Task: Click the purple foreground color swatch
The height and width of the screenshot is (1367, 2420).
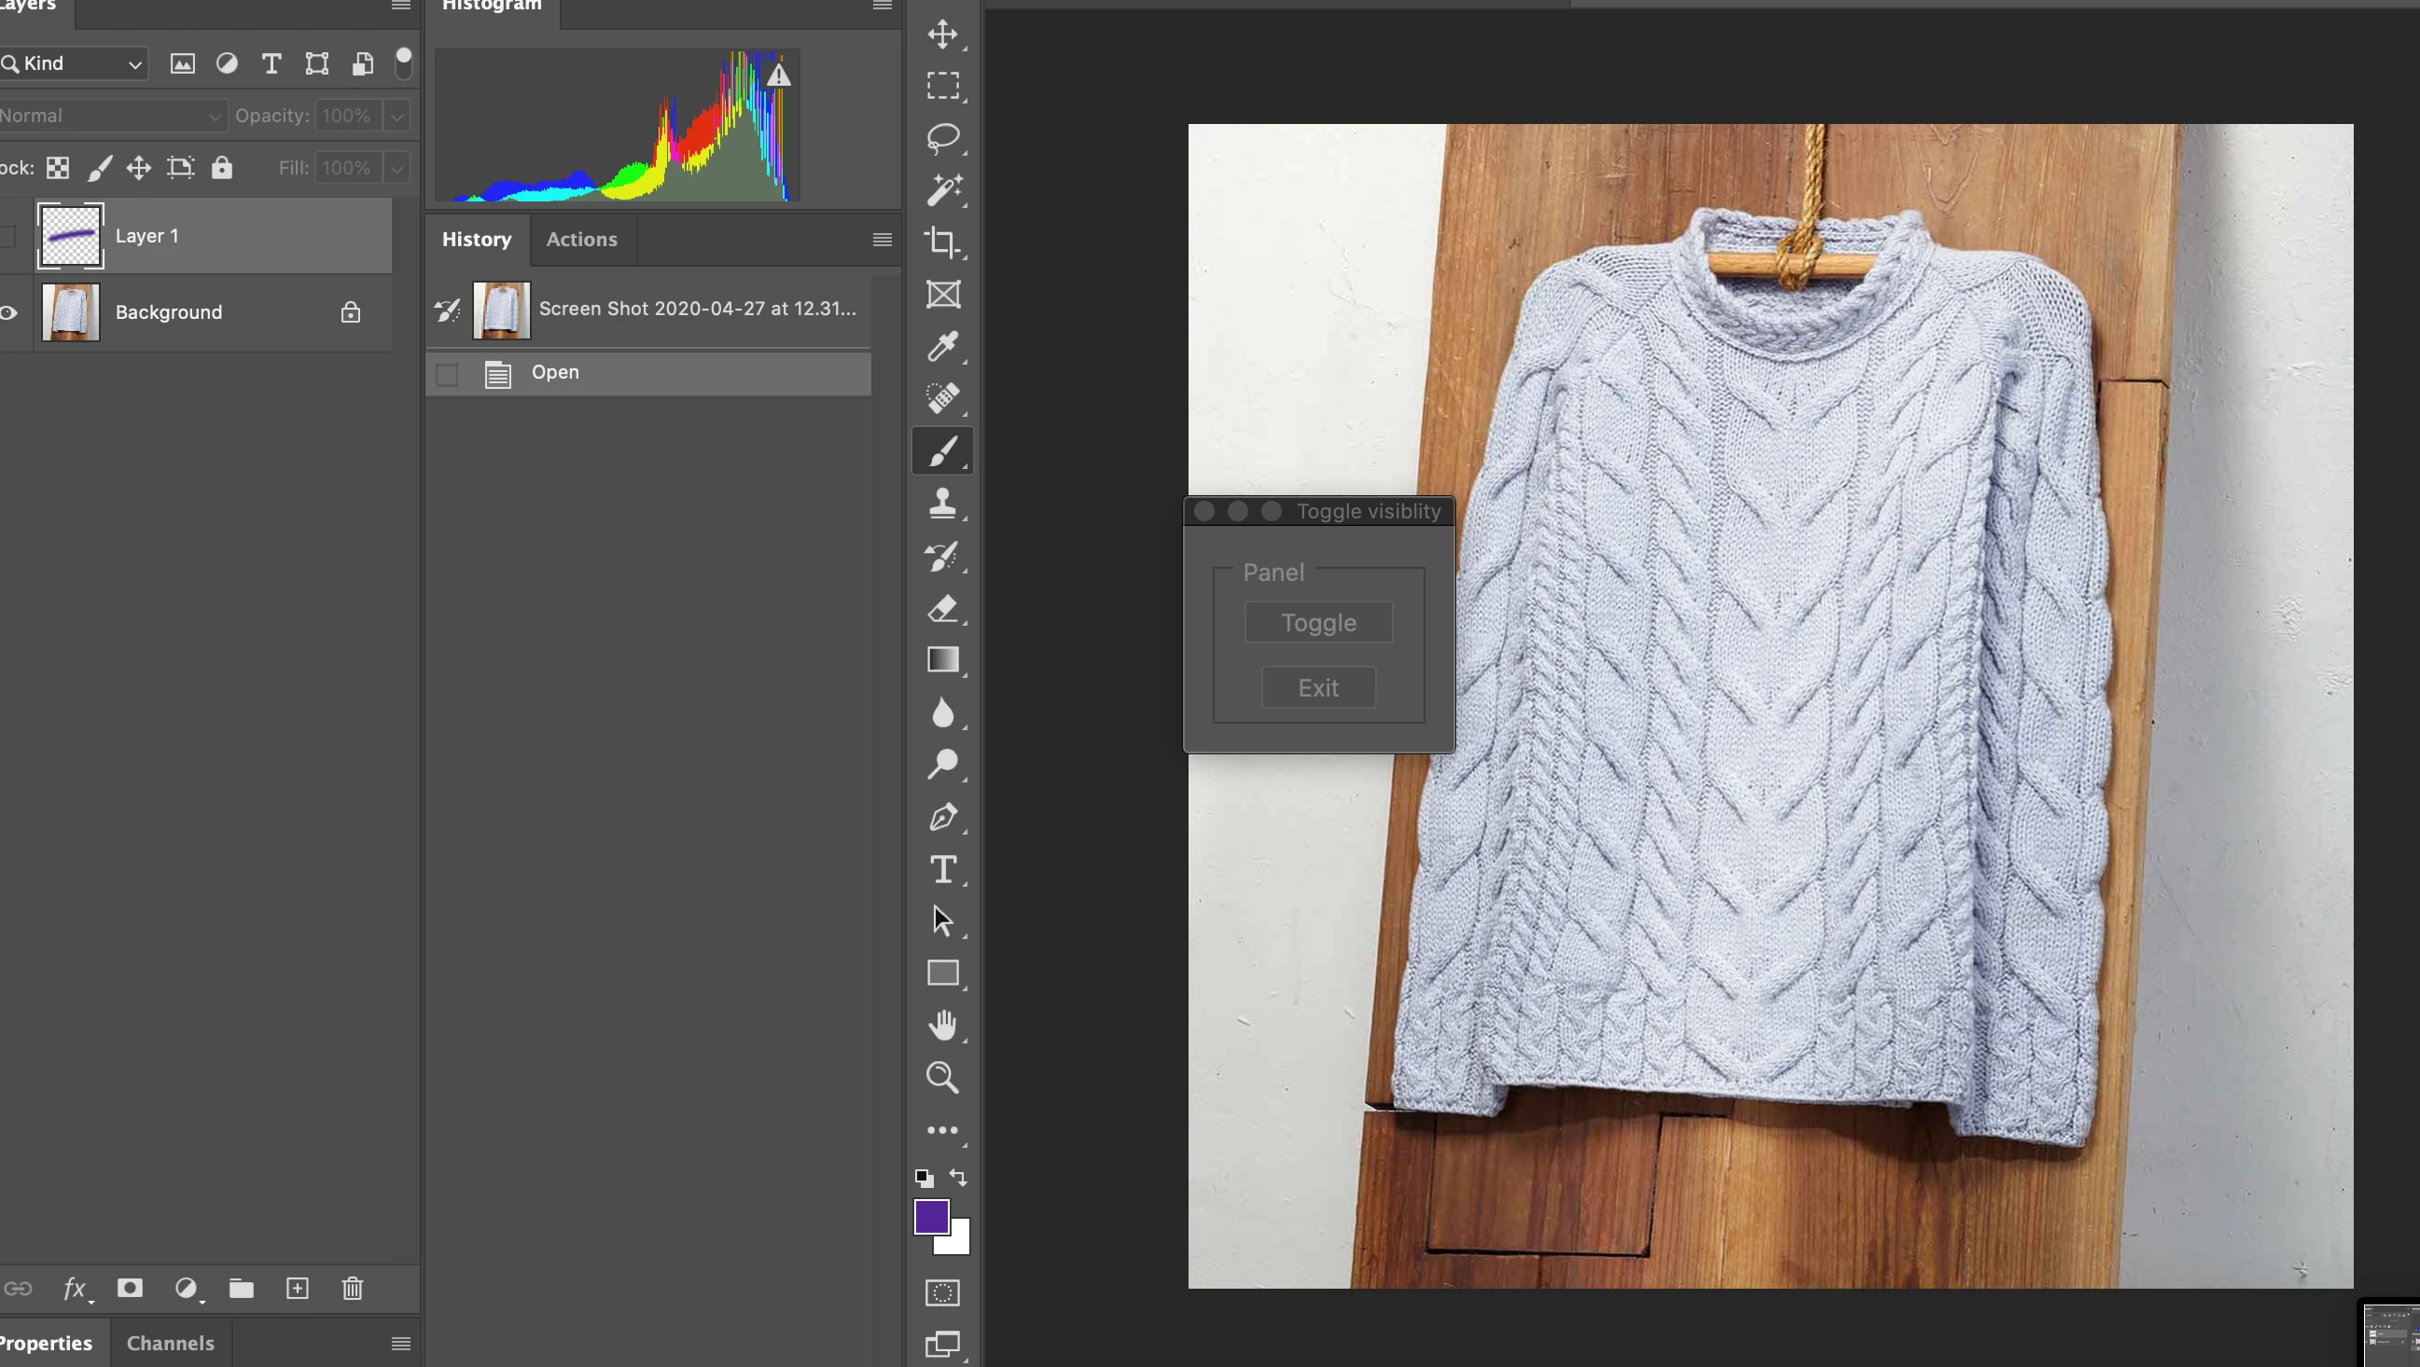Action: pyautogui.click(x=930, y=1217)
